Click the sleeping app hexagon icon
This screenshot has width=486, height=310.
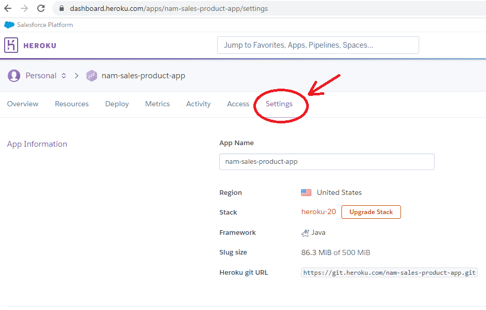coord(92,76)
